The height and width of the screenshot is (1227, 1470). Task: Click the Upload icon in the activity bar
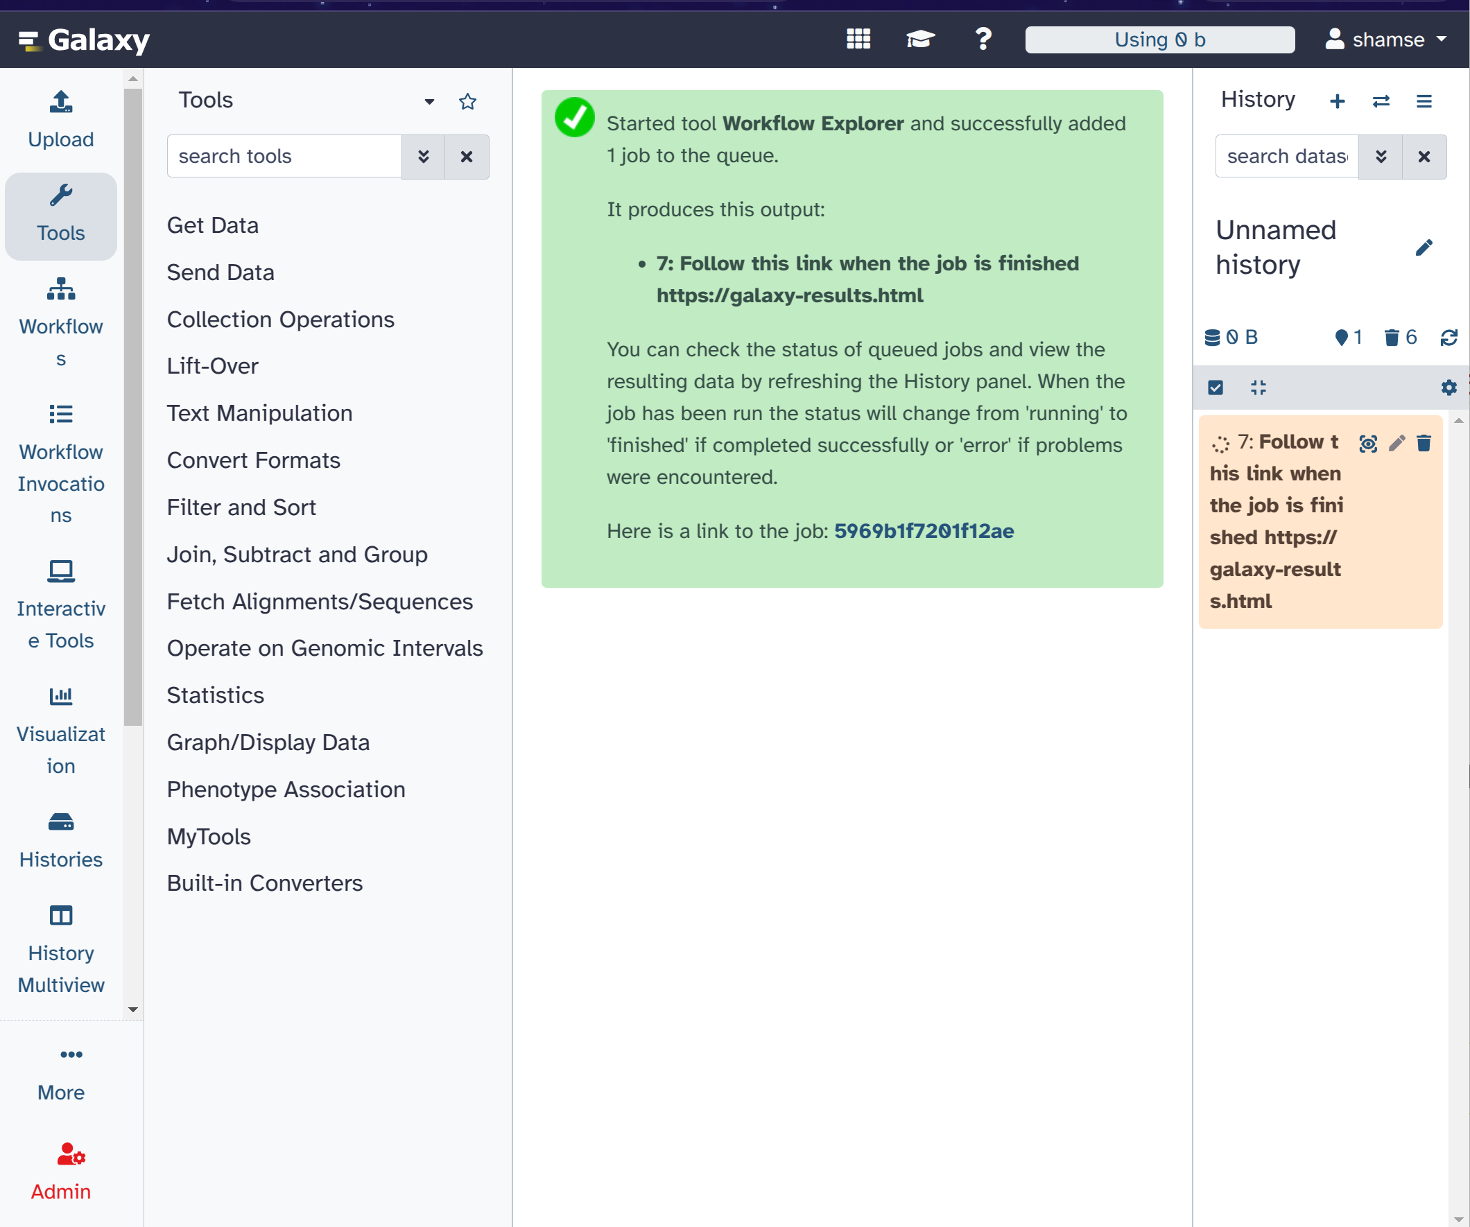[x=61, y=103]
